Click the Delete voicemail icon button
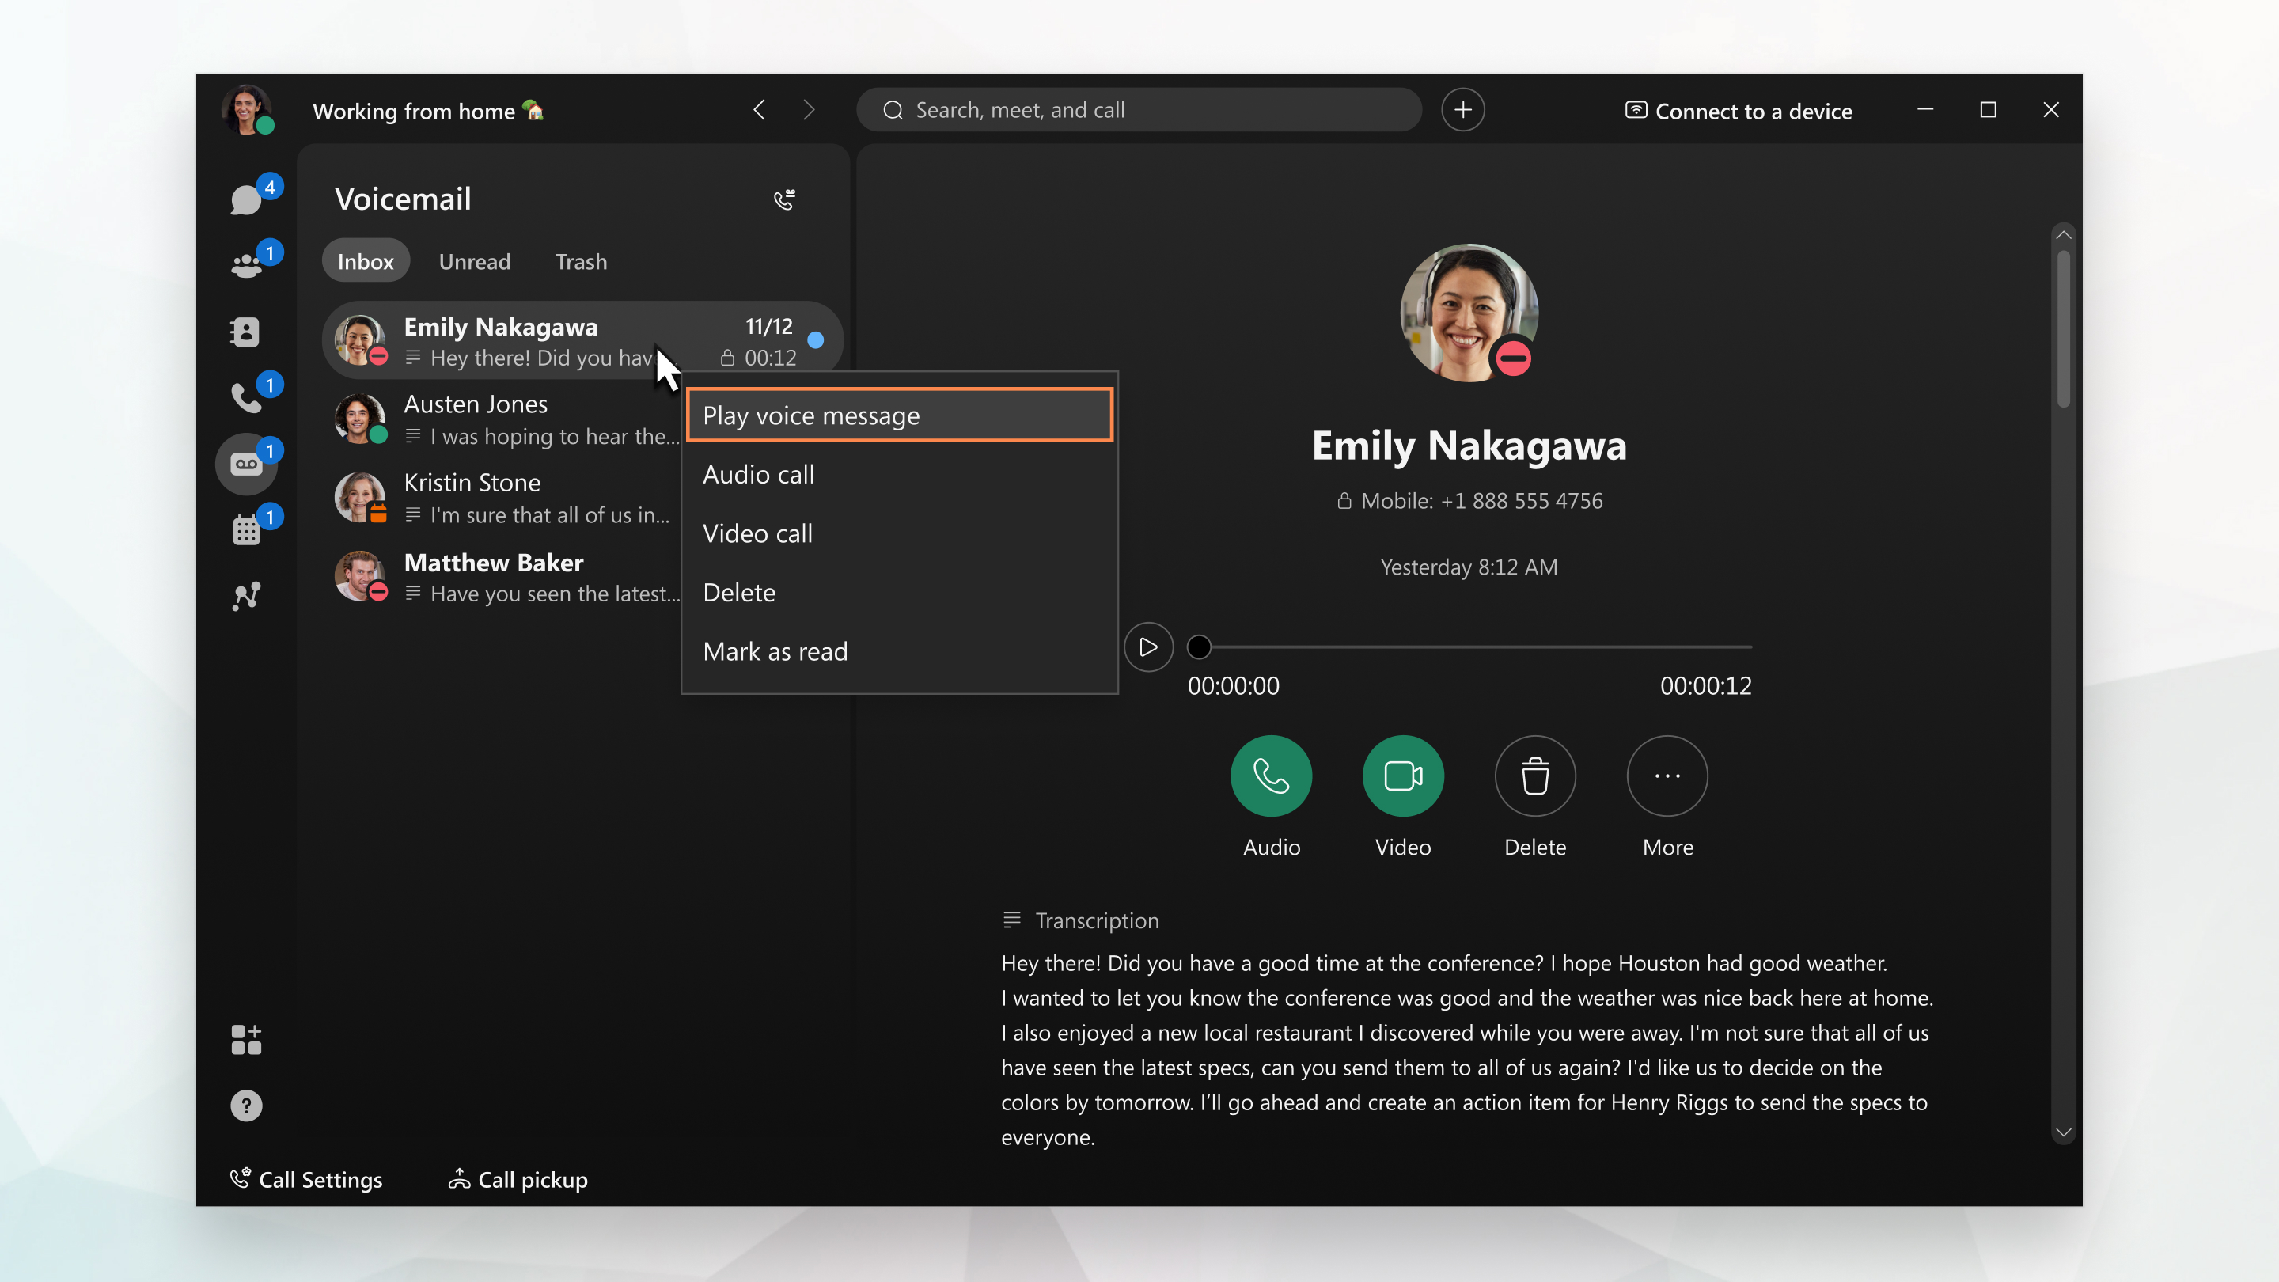The height and width of the screenshot is (1282, 2279). (1535, 773)
